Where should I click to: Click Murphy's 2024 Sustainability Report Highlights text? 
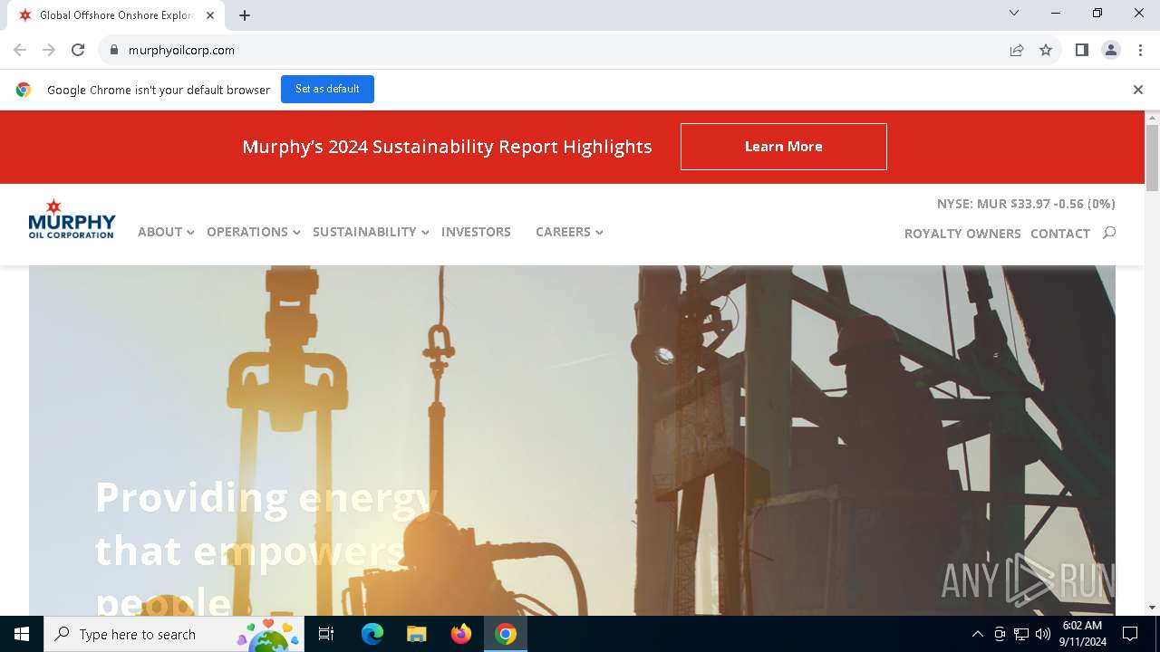point(447,147)
